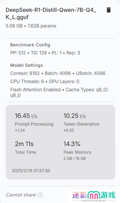This screenshot has height=203, width=120.
Task: Click the 2025/2/19 timestamp
Action: (x=31, y=170)
